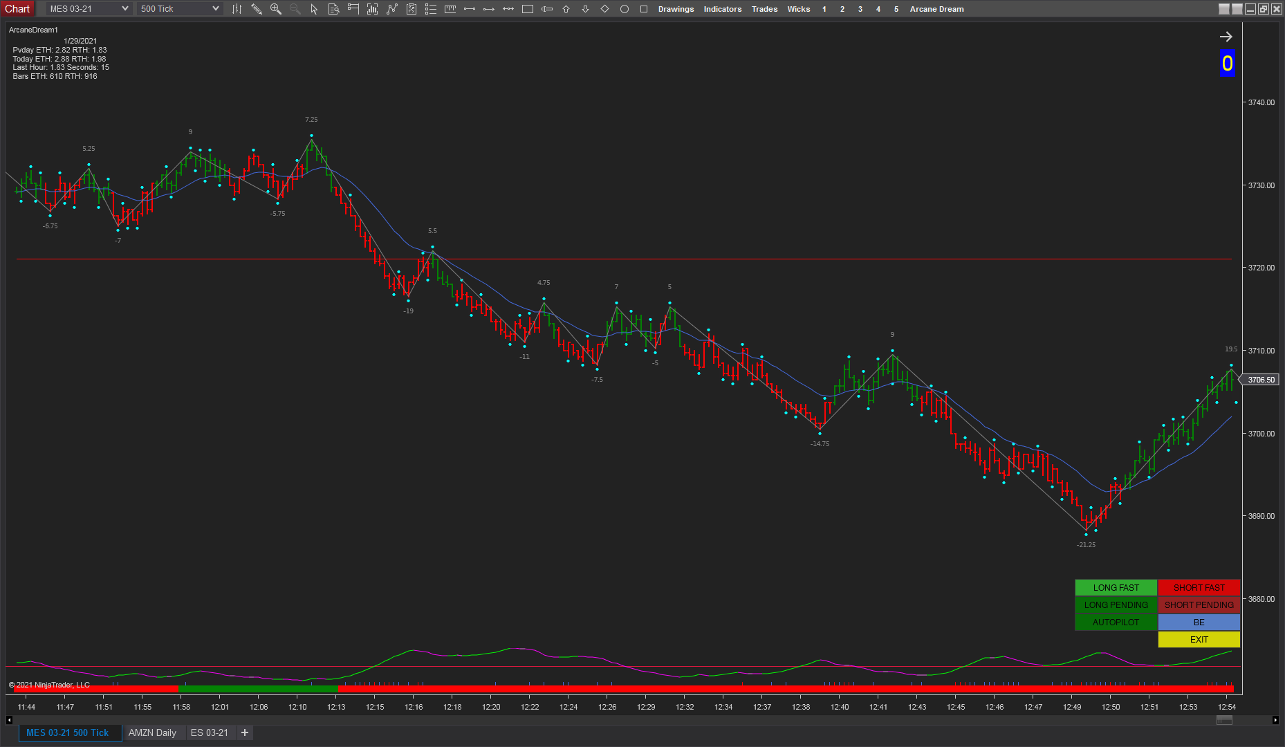Open the 500 Tick interval dropdown
Viewport: 1285px width, 747px height.
point(179,9)
